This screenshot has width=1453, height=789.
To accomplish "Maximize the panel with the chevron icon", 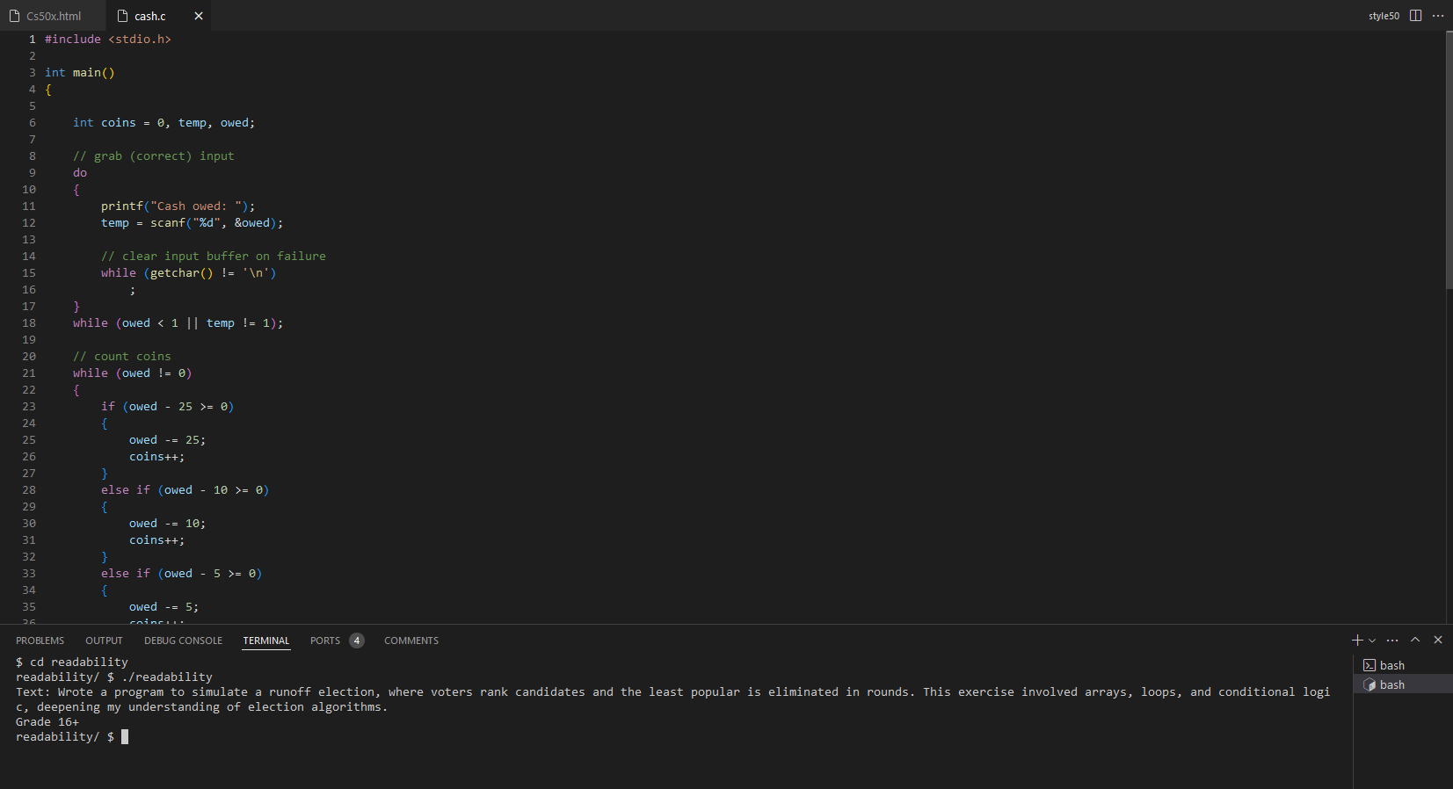I will [x=1415, y=640].
